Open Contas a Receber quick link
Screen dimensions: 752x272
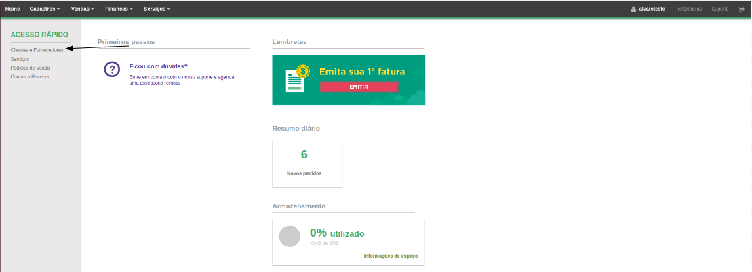point(30,76)
